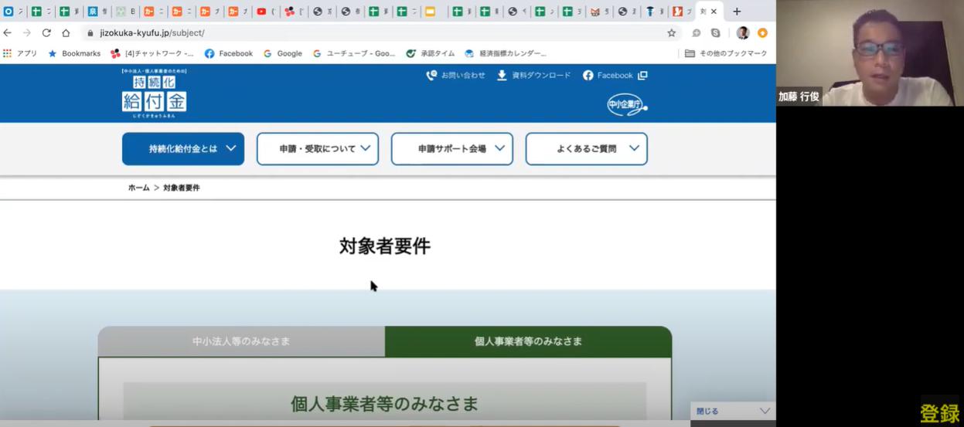Click the 対象者要件 page heading
This screenshot has height=427, width=964.
click(385, 246)
